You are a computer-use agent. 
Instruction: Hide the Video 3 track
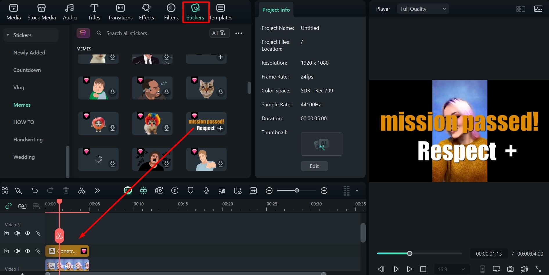tap(28, 233)
